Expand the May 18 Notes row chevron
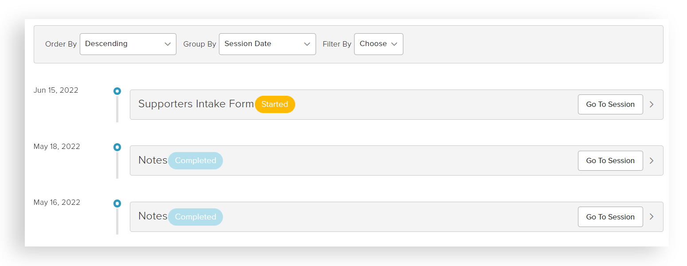Viewport: 687px width, 266px height. coord(652,160)
